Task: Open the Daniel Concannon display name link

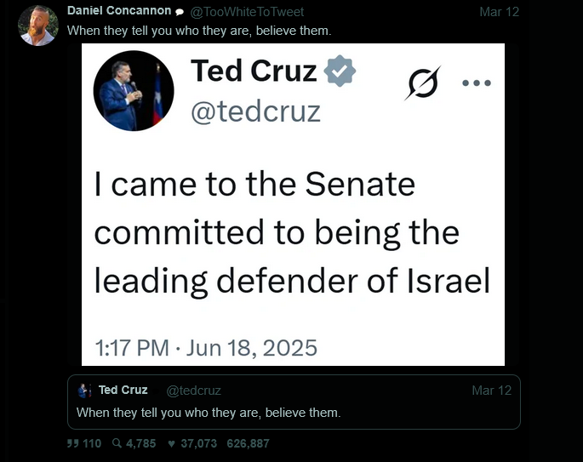Action: pos(118,12)
